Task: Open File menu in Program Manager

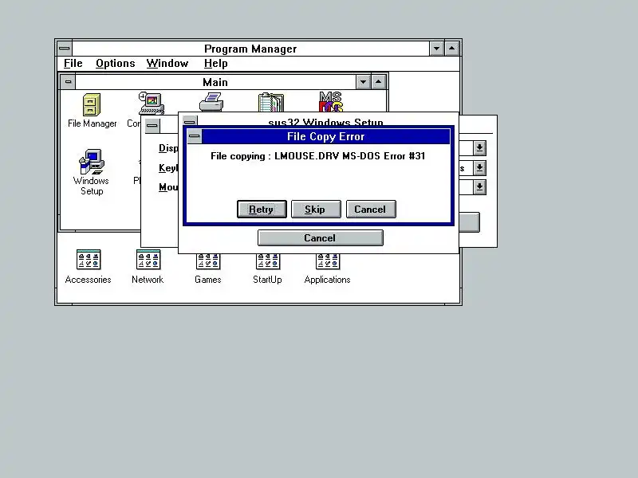Action: pyautogui.click(x=73, y=64)
